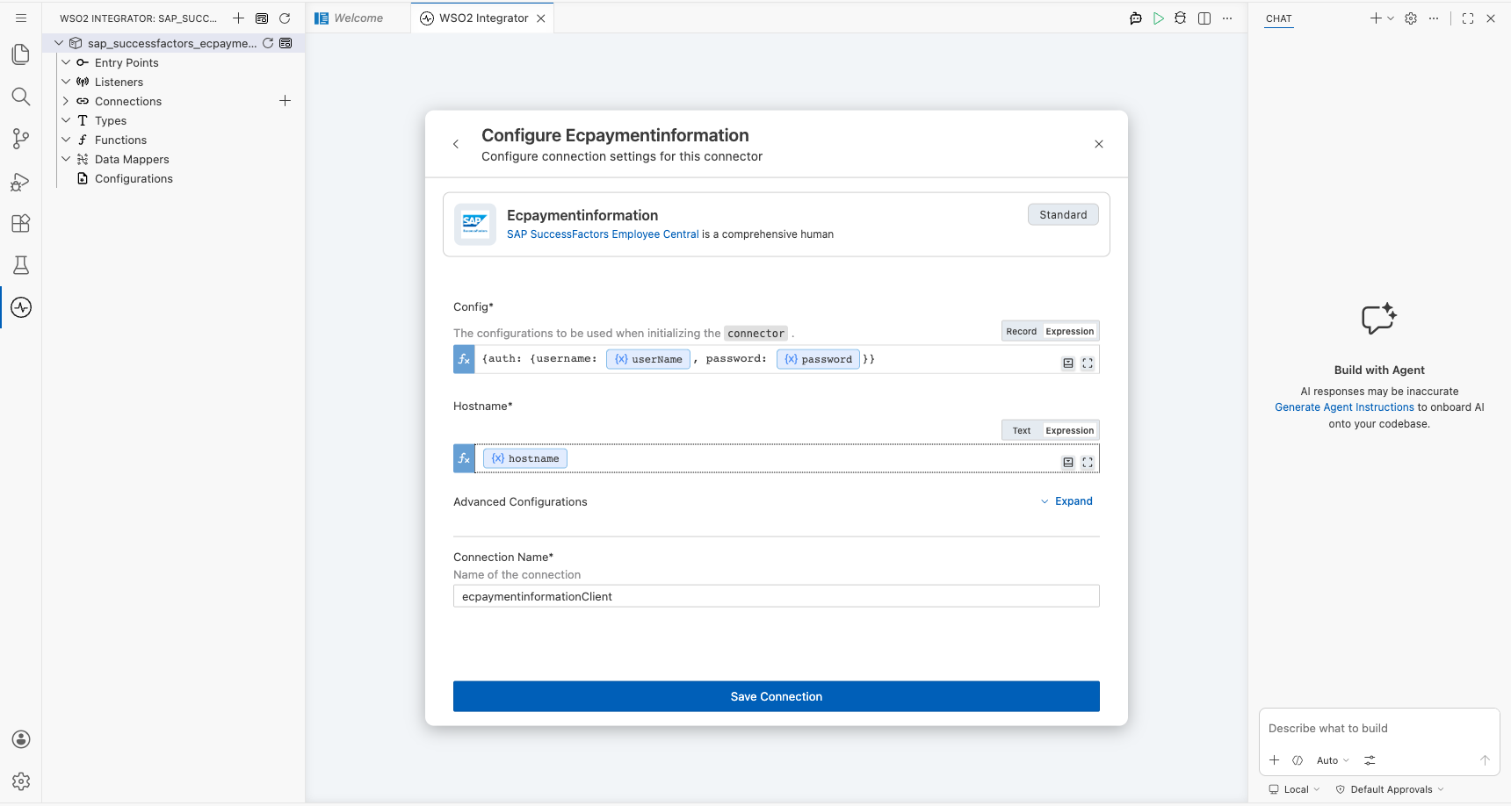The height and width of the screenshot is (806, 1511).
Task: Switch Hostname field to Text mode
Action: (x=1021, y=430)
